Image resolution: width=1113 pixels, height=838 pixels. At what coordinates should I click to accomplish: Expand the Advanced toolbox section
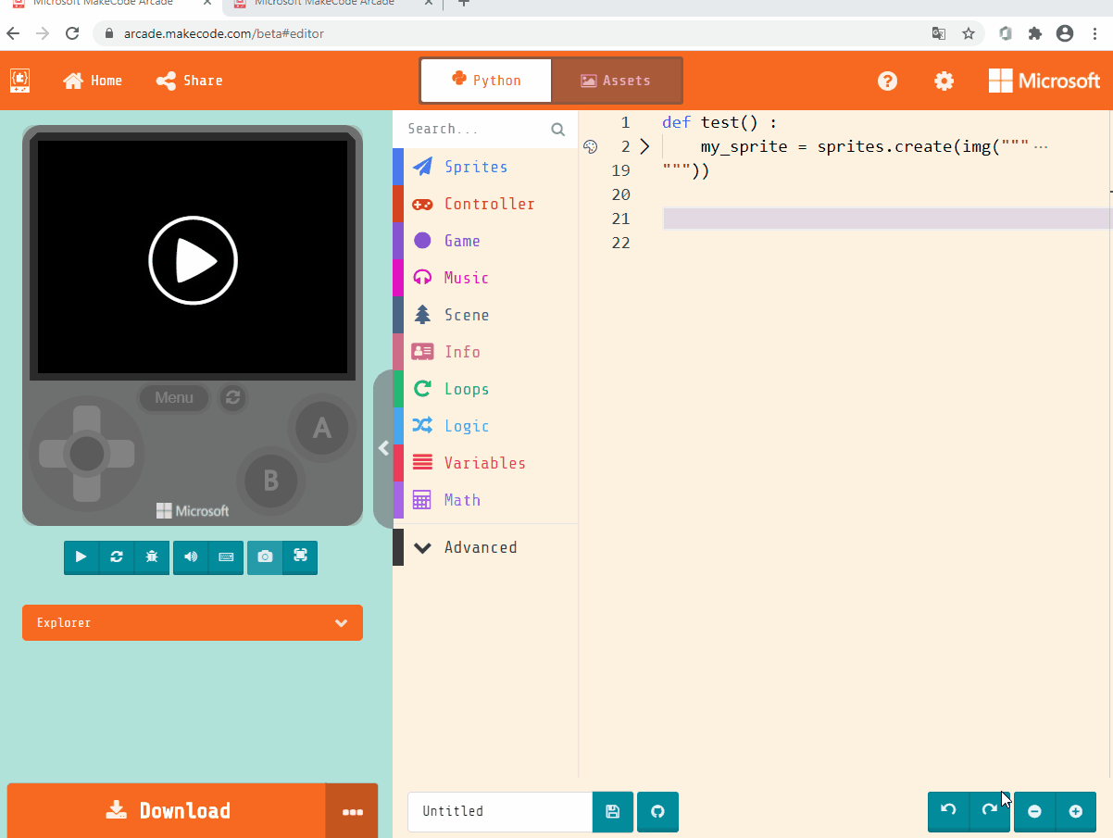485,547
